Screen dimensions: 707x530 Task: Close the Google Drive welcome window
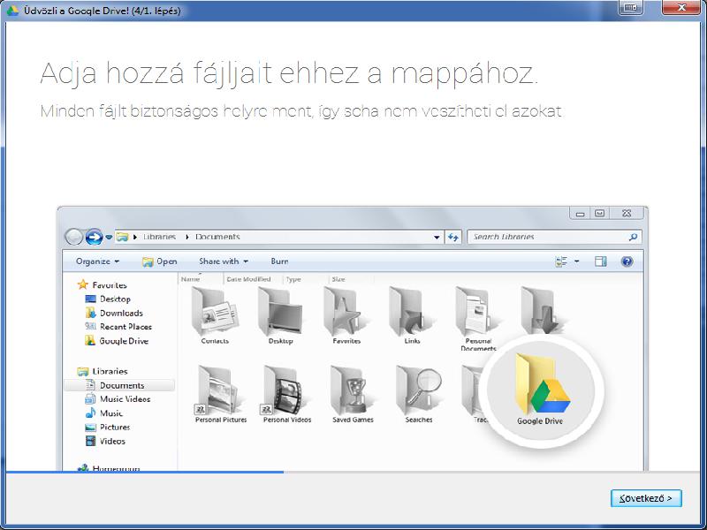[x=681, y=7]
